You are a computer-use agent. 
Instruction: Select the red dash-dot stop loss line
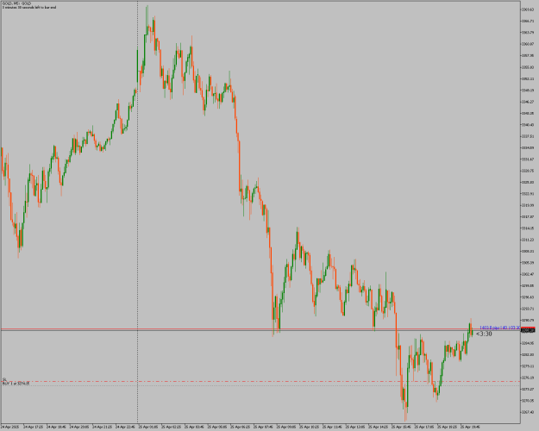[260, 382]
